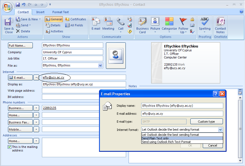Screen dimensions: 245x166
Task: Open Internet format combo box arrow
Action: coord(220,130)
